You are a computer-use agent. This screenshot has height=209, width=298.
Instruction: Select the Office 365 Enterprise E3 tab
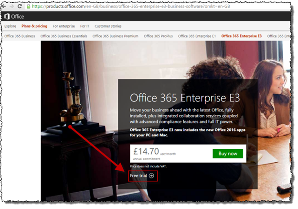pyautogui.click(x=241, y=36)
